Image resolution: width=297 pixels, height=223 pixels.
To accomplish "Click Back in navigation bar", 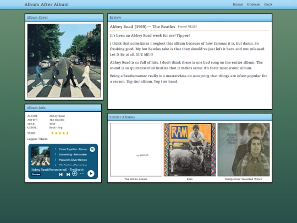I will pos(268,4).
